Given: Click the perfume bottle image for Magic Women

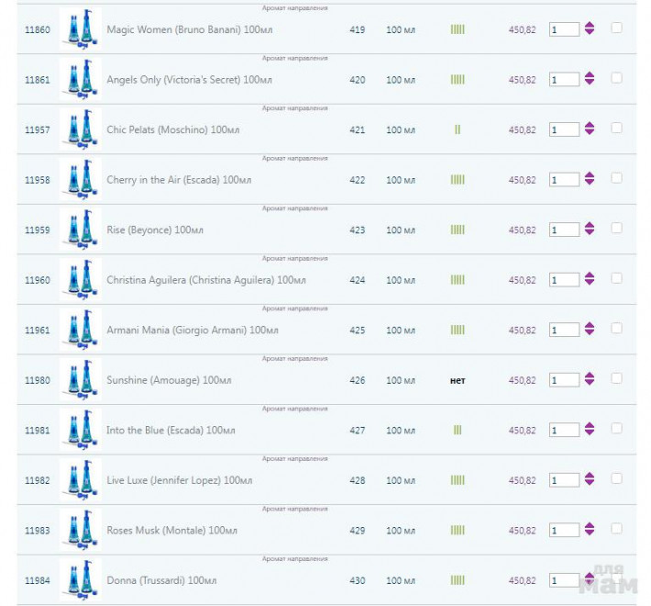Looking at the screenshot, I should 79,29.
